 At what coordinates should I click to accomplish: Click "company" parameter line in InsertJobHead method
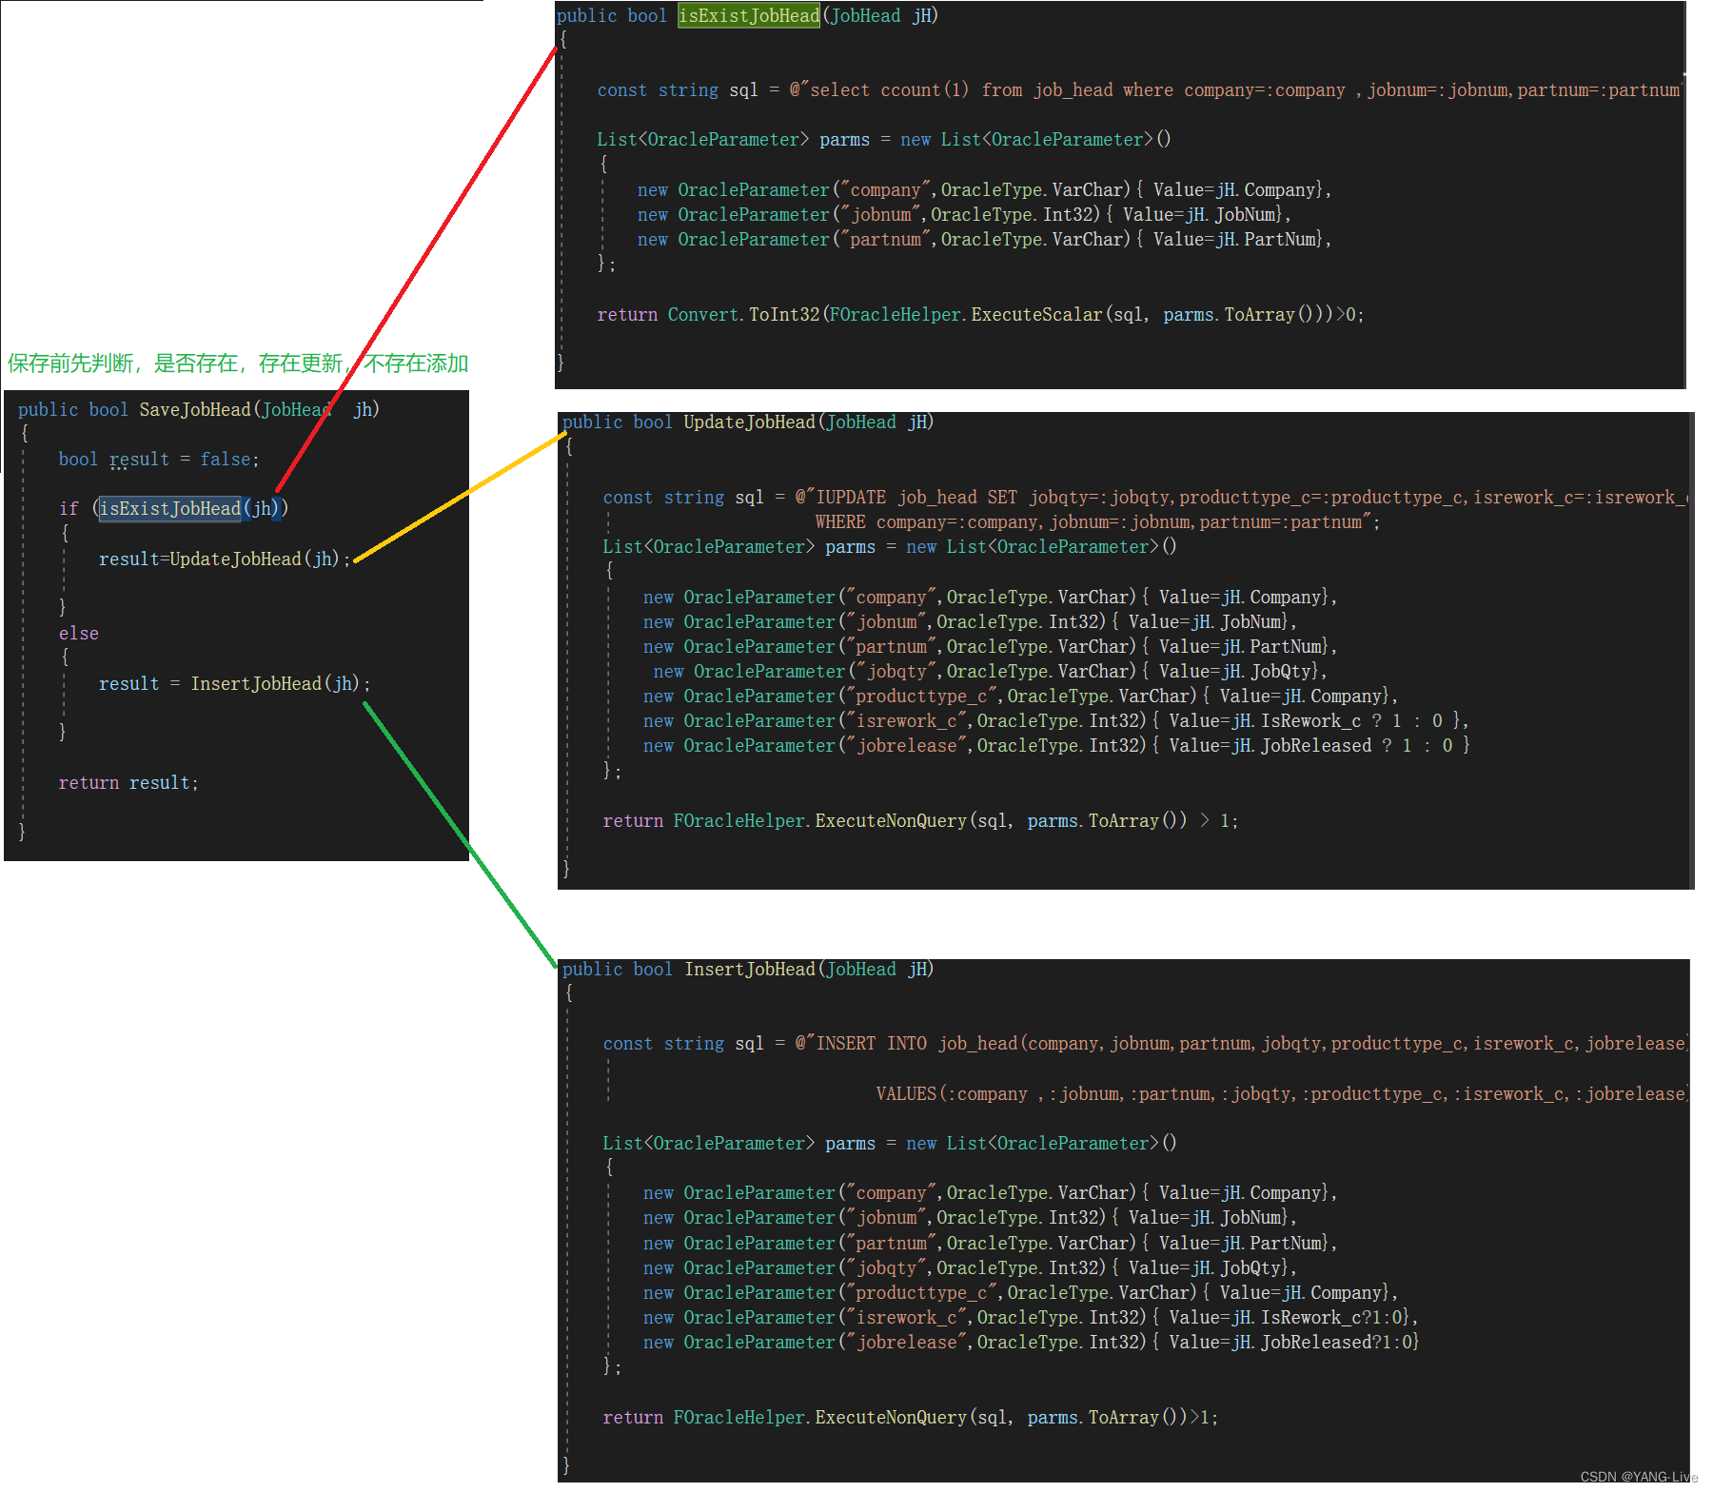990,1193
